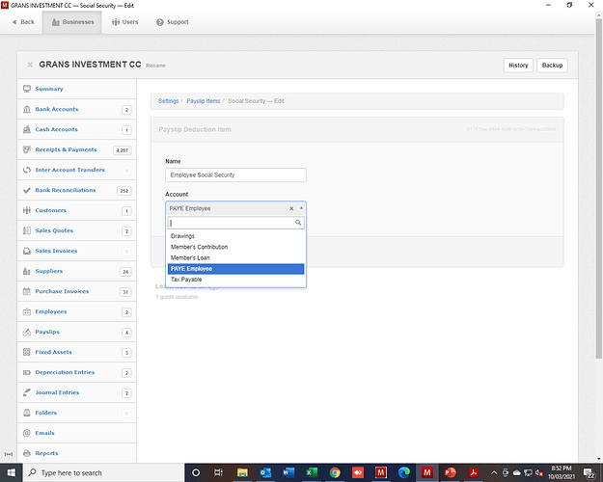603x482 pixels.
Task: Open Receipts & Payments icon
Action: point(27,149)
